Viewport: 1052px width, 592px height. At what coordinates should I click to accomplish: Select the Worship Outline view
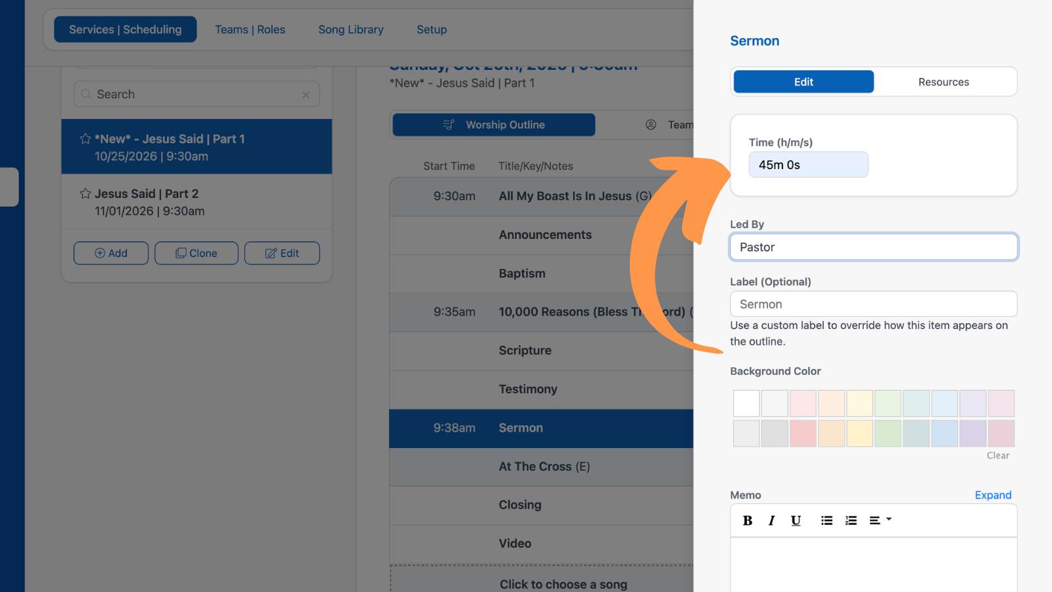click(494, 125)
